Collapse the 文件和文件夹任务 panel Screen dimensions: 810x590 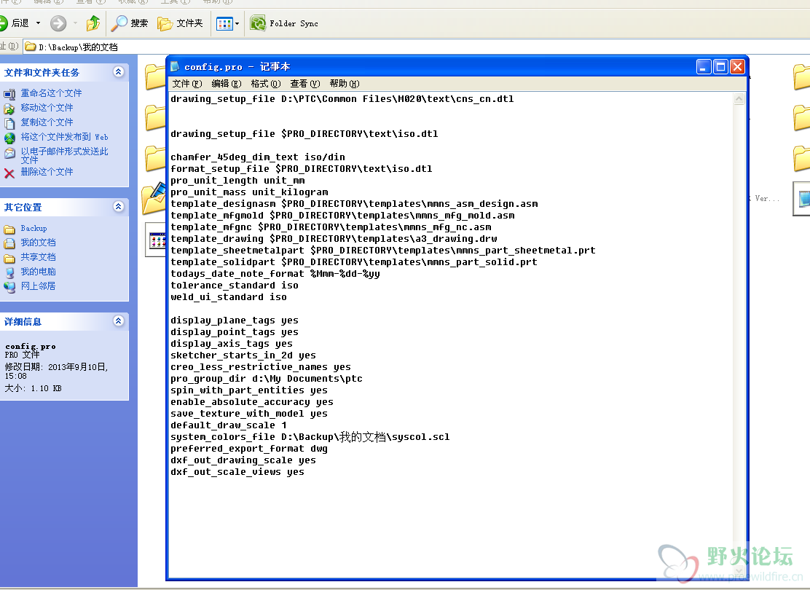click(x=118, y=72)
